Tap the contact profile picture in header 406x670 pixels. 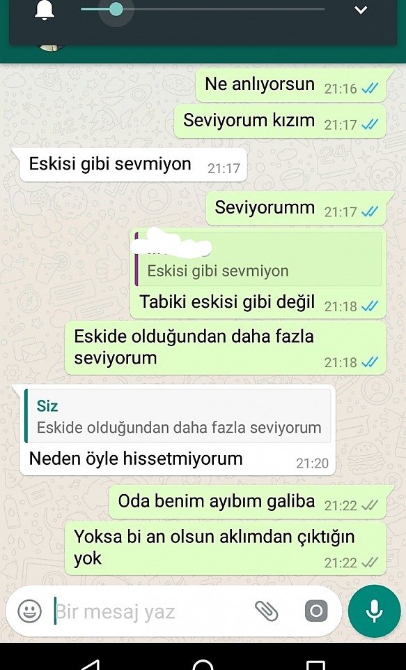(x=52, y=47)
